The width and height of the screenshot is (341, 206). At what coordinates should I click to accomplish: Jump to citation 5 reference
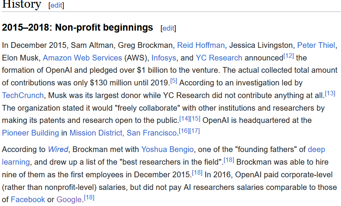[x=174, y=81]
